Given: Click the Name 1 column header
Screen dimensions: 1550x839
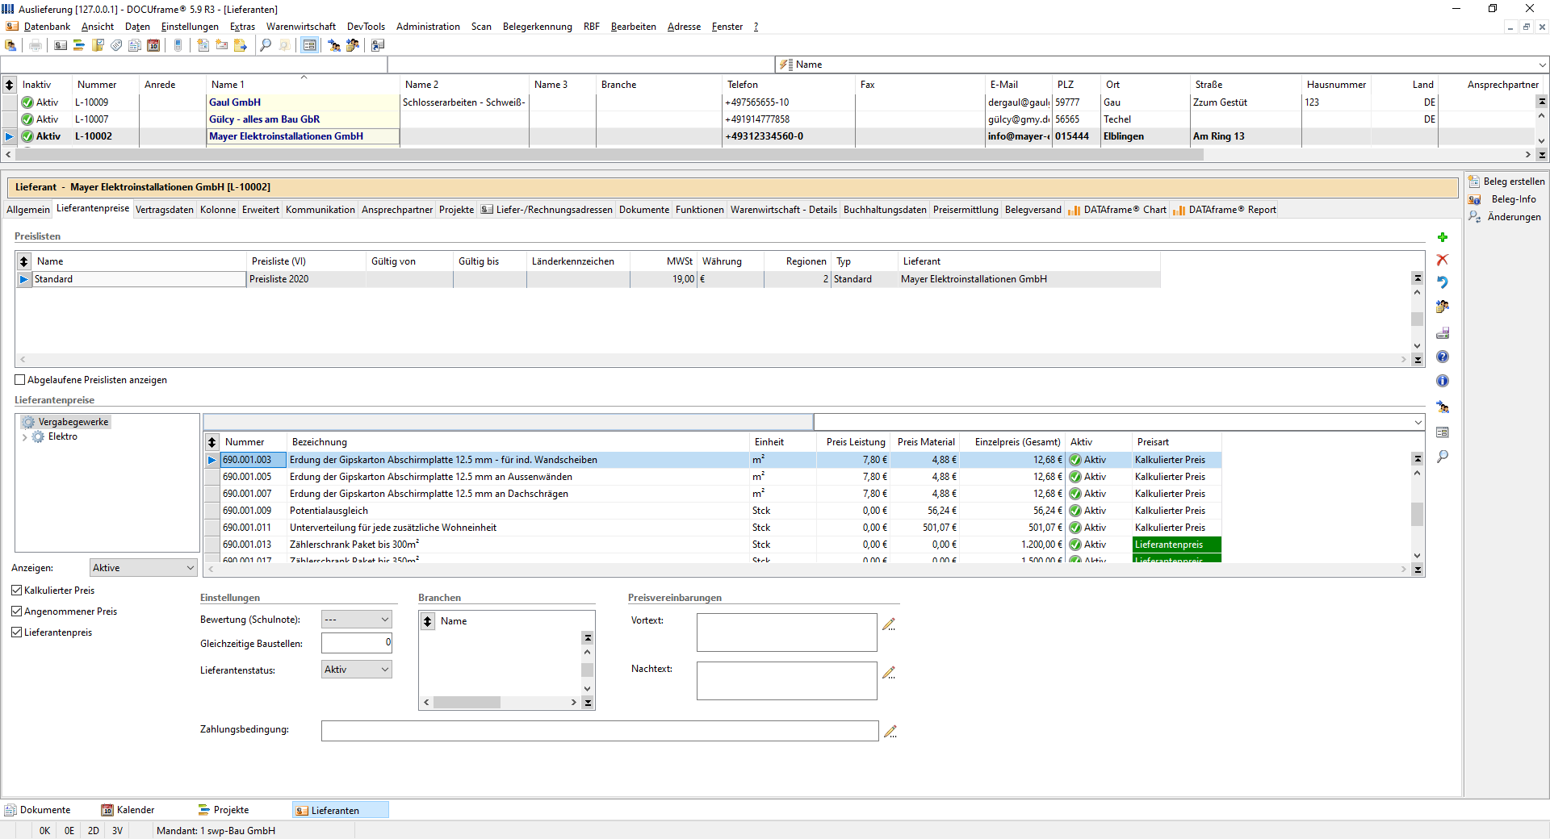Looking at the screenshot, I should tap(303, 85).
